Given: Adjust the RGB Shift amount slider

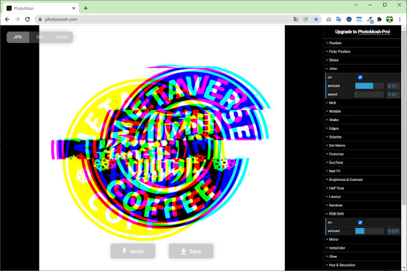Looking at the screenshot, I should (369, 231).
